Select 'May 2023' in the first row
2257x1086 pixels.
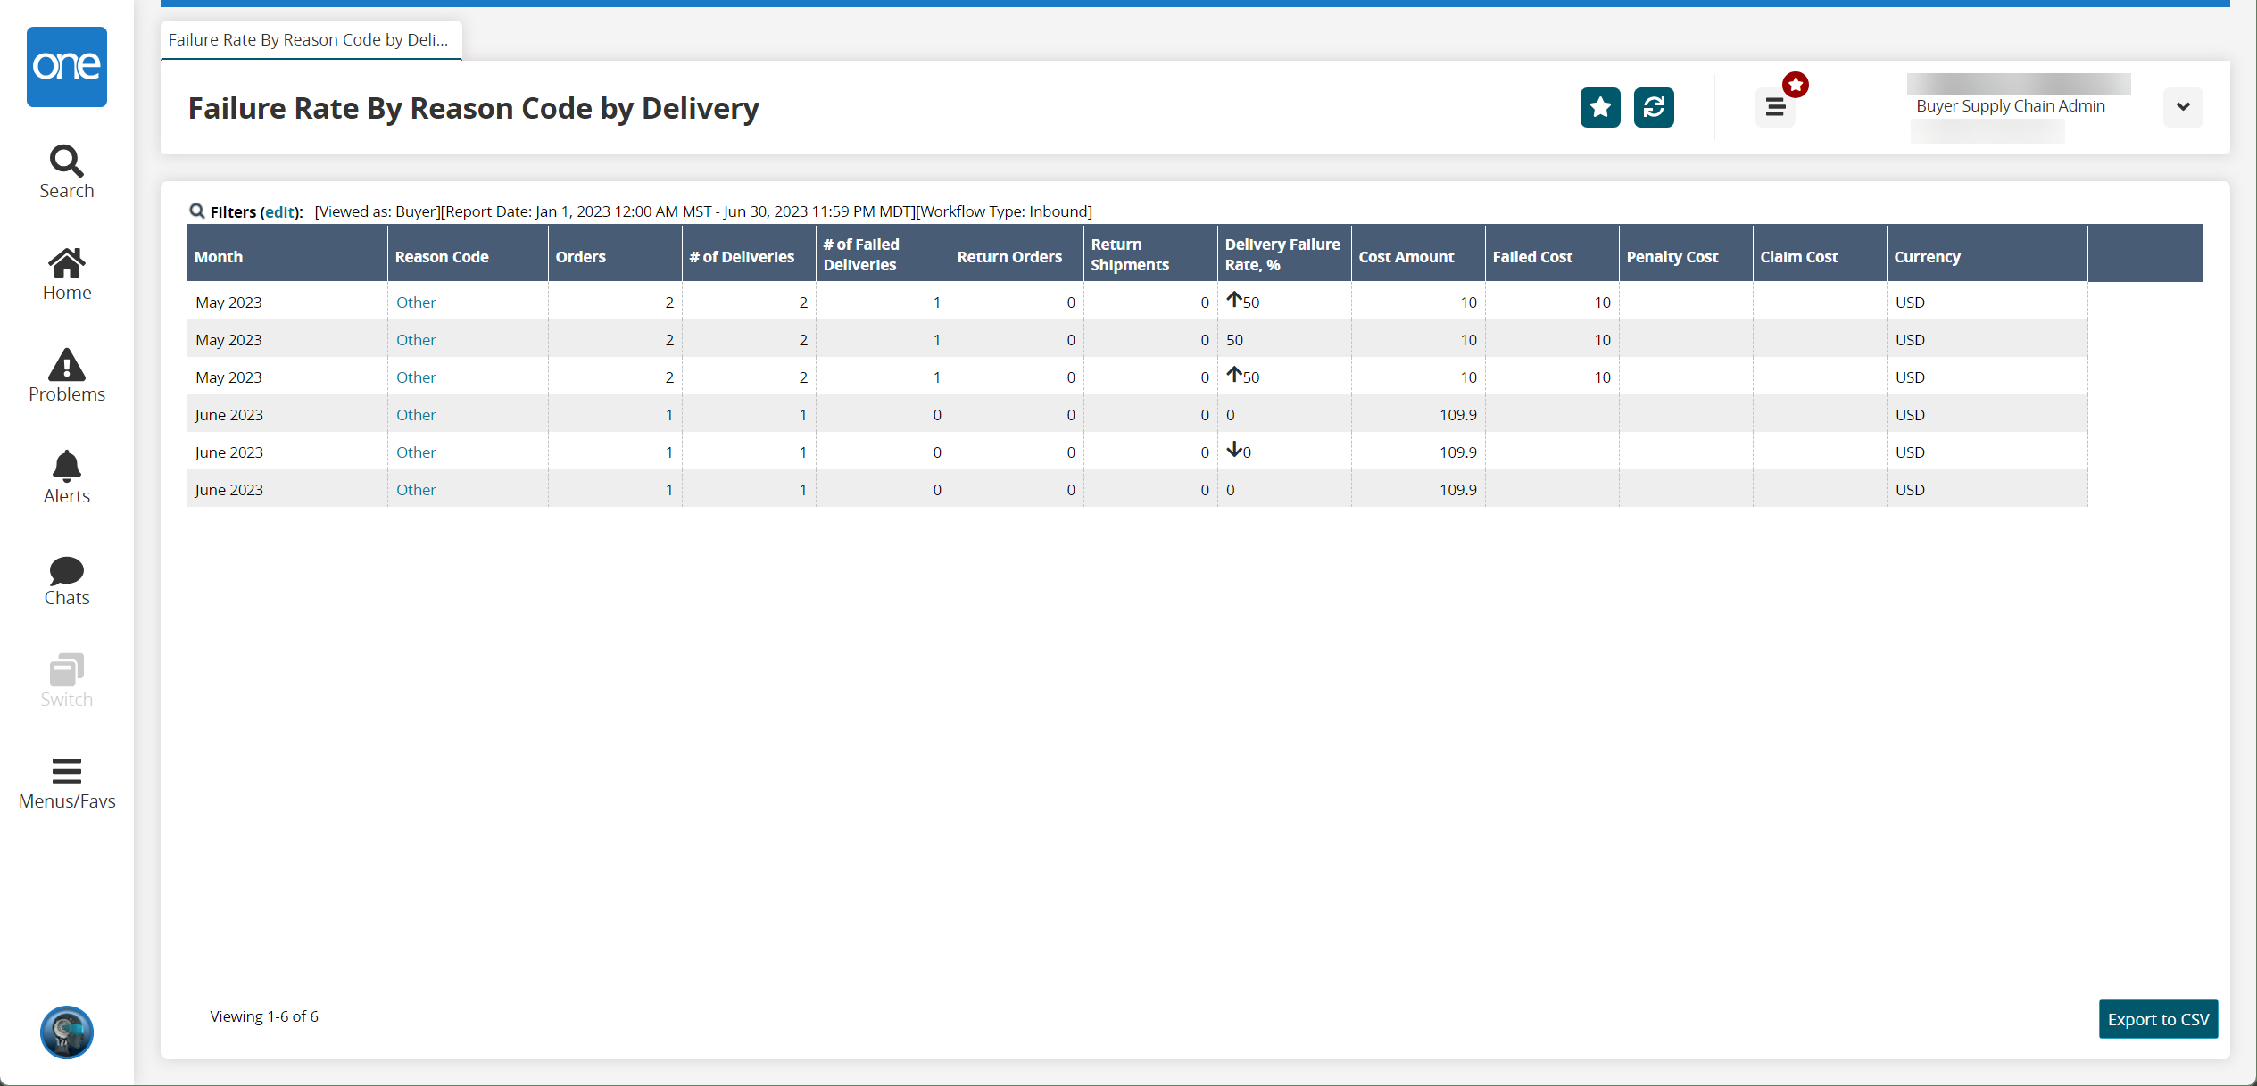[x=228, y=303]
